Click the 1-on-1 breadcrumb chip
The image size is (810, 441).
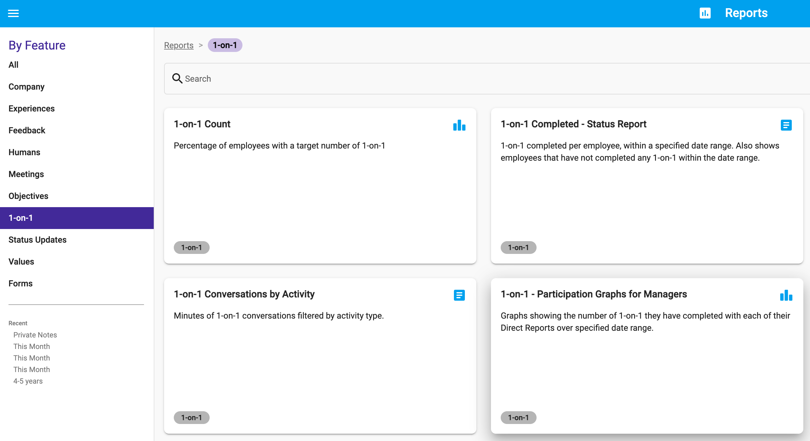(225, 45)
